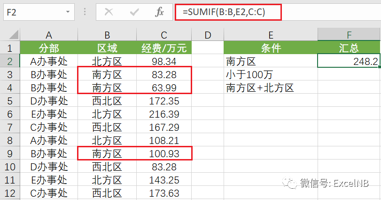Select cell with value 216.39
Image resolution: width=381 pixels, height=200 pixels.
pos(164,113)
